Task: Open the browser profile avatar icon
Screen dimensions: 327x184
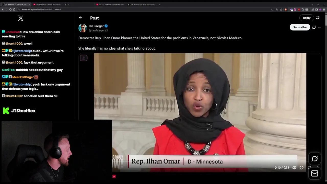Action: (320, 9)
